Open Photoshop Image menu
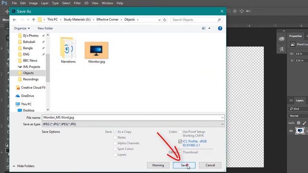Screen dimensions: 308x173 click(33, 3)
